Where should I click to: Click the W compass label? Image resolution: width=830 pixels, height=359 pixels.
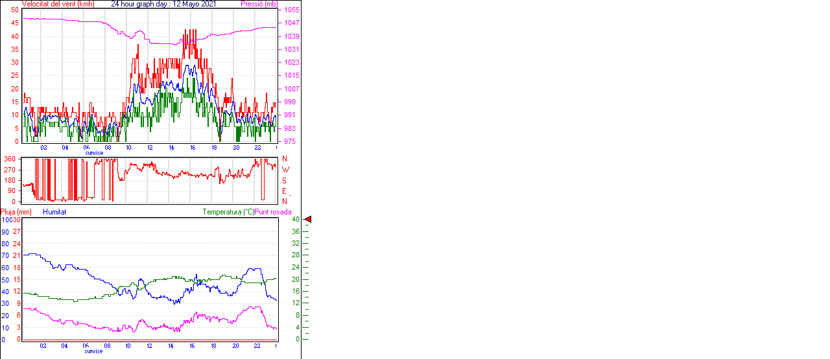tap(284, 170)
